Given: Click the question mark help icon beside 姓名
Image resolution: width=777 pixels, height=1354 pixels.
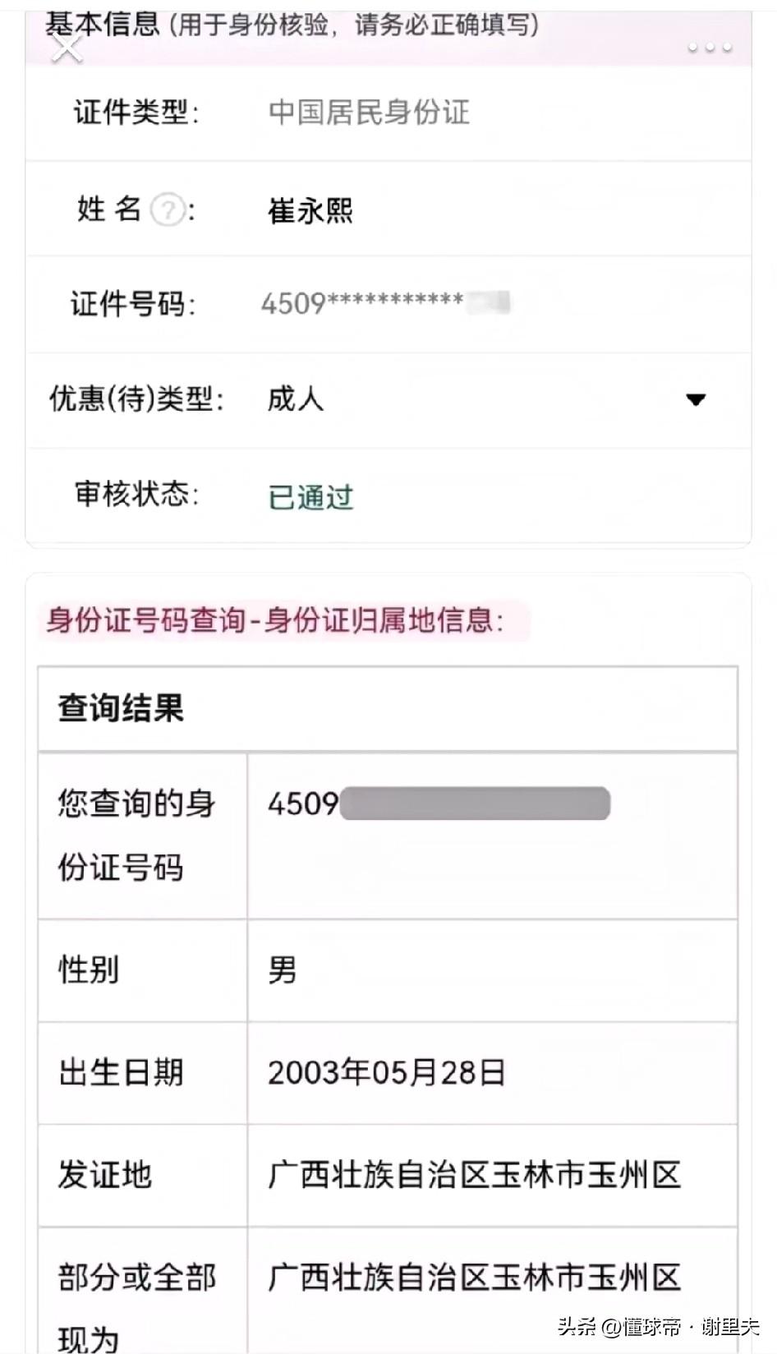Looking at the screenshot, I should point(168,210).
